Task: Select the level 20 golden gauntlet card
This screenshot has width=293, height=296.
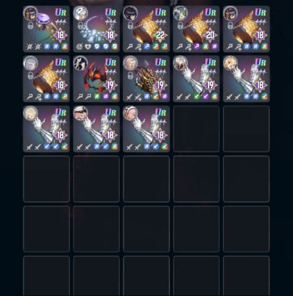Action: click(196, 29)
